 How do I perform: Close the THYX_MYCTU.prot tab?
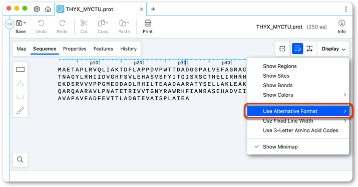point(142,9)
